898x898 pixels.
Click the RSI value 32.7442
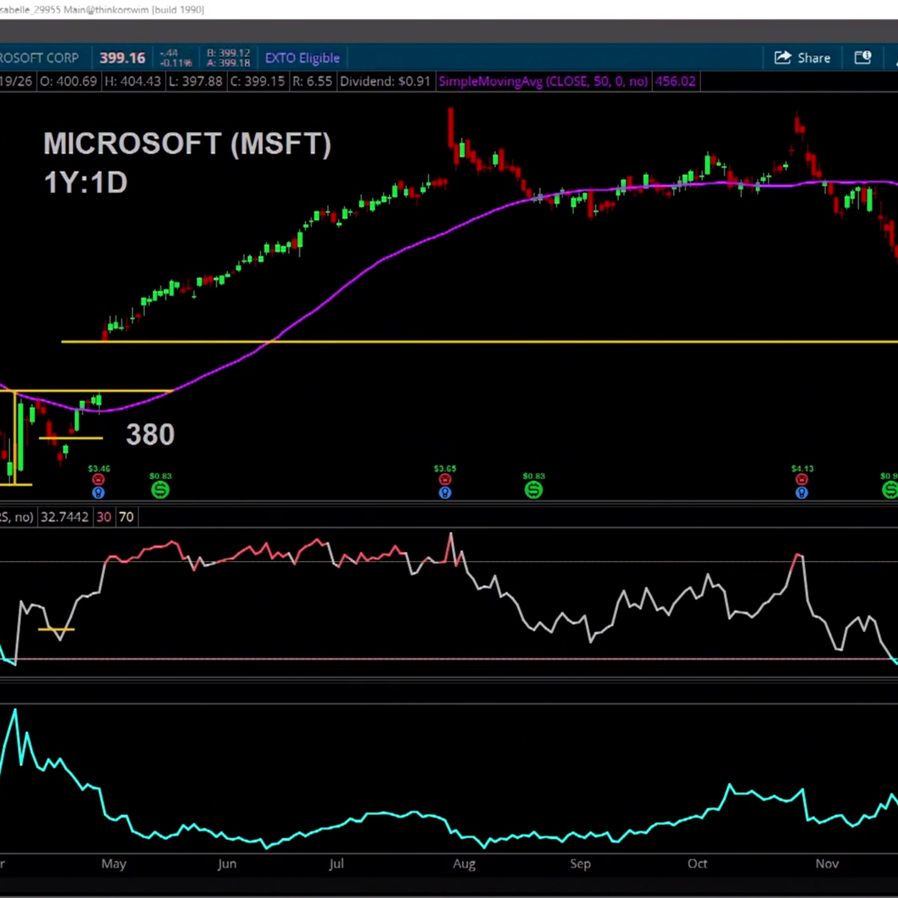point(65,517)
